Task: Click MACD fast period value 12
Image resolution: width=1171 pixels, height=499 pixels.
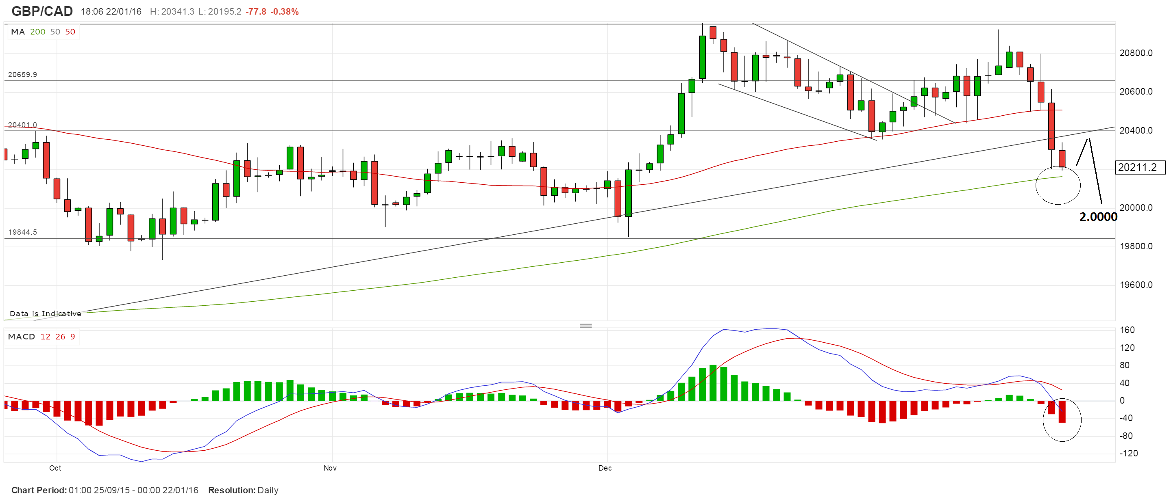Action: (x=46, y=337)
